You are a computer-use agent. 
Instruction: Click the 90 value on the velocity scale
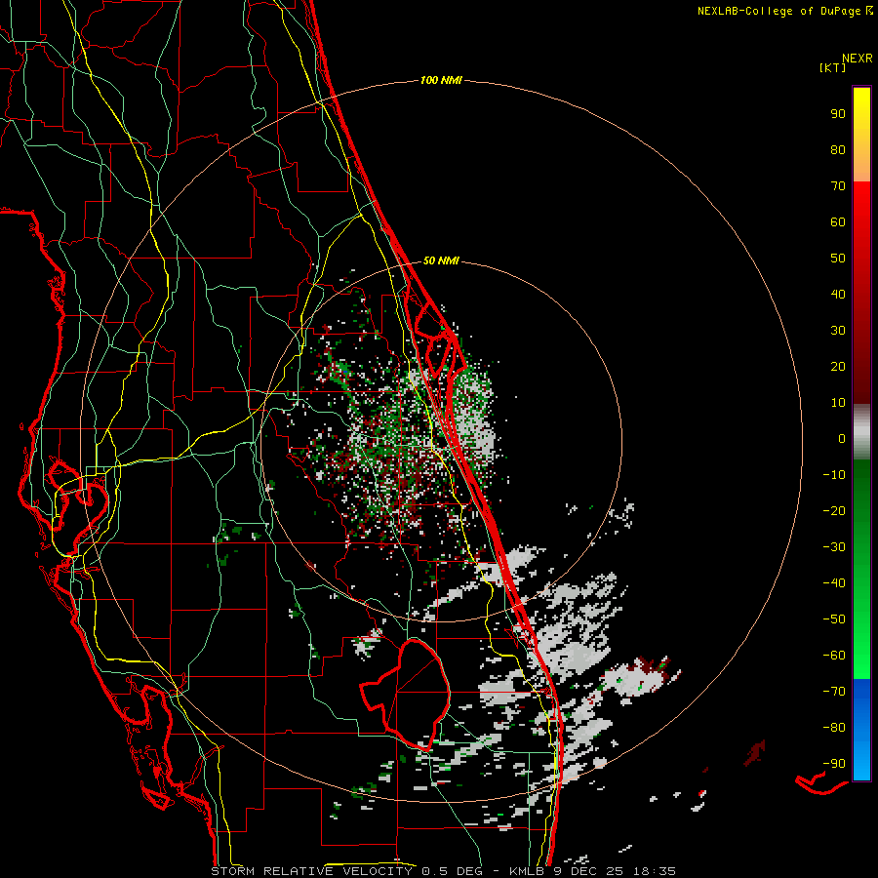(838, 114)
